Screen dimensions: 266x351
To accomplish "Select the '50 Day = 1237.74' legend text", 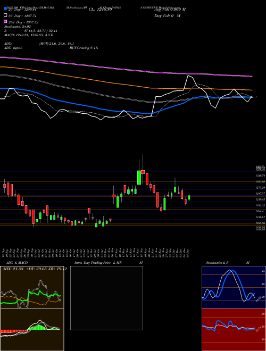I will point(22,16).
